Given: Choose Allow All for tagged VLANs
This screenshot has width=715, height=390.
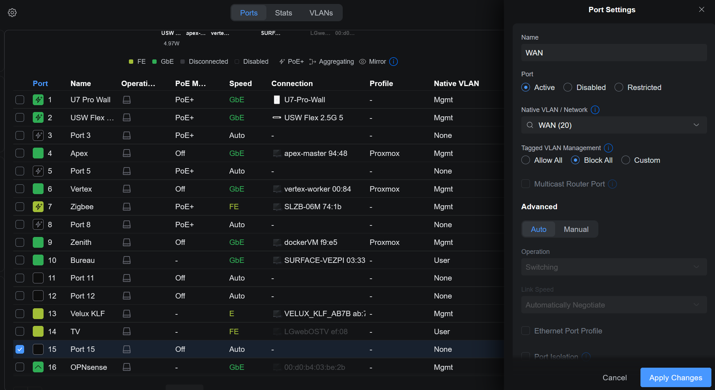Looking at the screenshot, I should click(526, 160).
